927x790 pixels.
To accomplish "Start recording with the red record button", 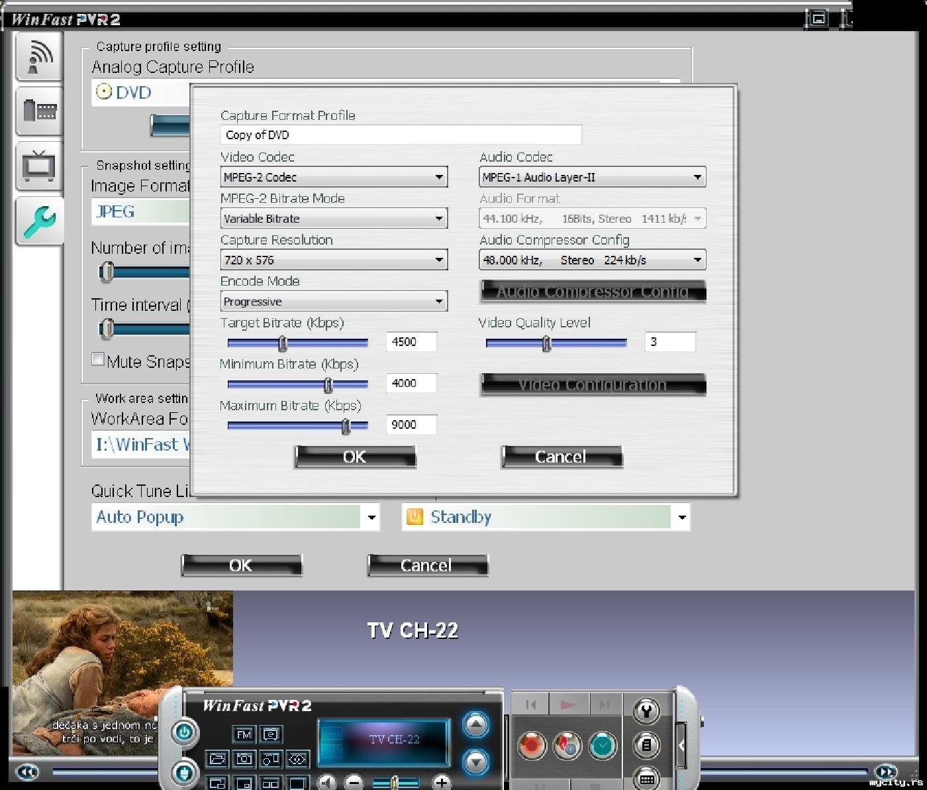I will [531, 745].
